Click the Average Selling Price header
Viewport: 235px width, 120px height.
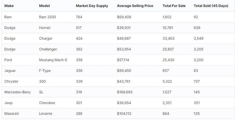(x=135, y=6)
